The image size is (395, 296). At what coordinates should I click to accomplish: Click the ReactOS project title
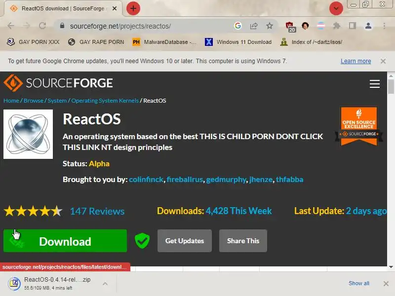(x=92, y=119)
